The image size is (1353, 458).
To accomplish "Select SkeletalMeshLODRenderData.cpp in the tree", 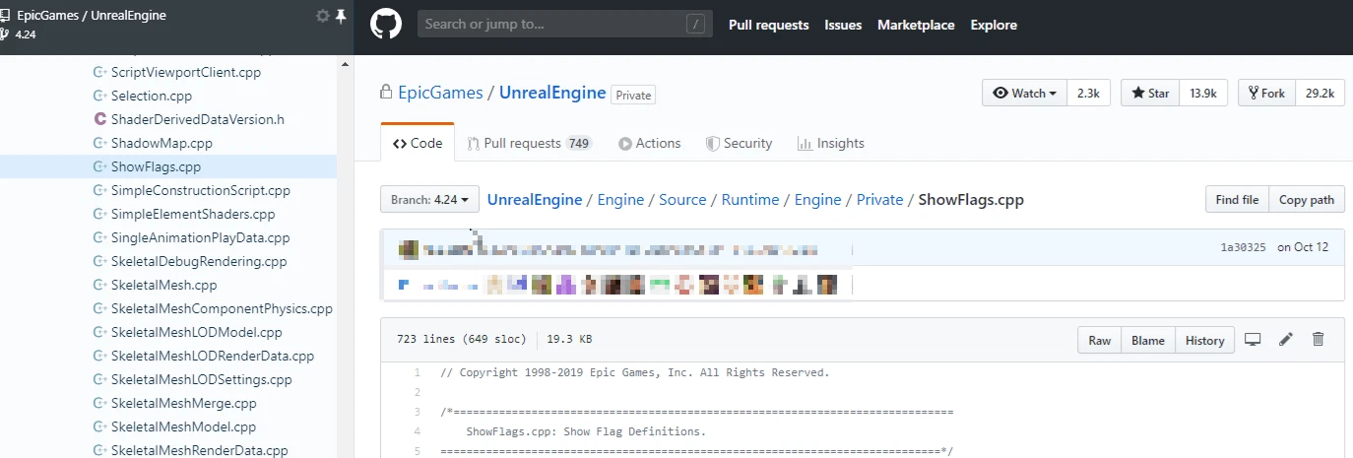I will pyautogui.click(x=213, y=356).
